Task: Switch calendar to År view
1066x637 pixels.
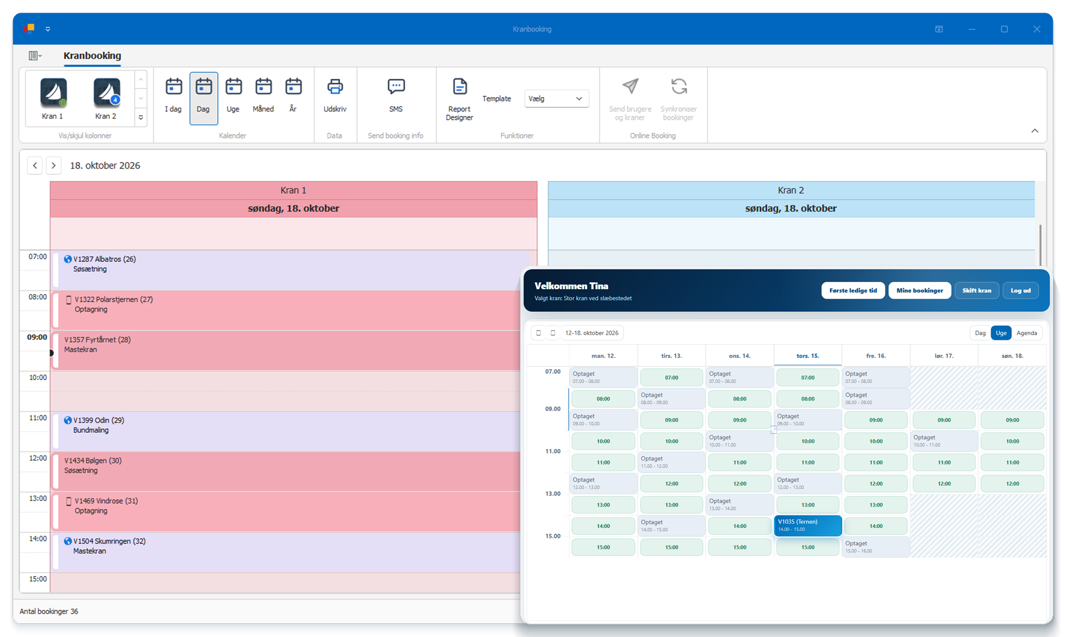Action: [293, 98]
